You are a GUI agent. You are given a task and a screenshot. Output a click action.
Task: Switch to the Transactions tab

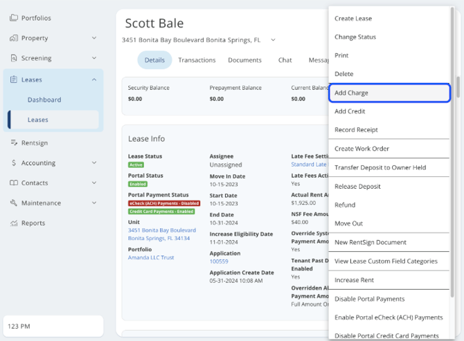coord(197,60)
